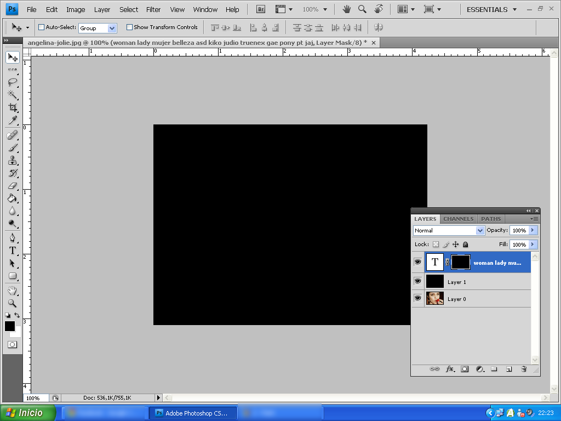This screenshot has width=561, height=421.
Task: Click the Layer 0 image thumbnail
Action: tap(434, 298)
